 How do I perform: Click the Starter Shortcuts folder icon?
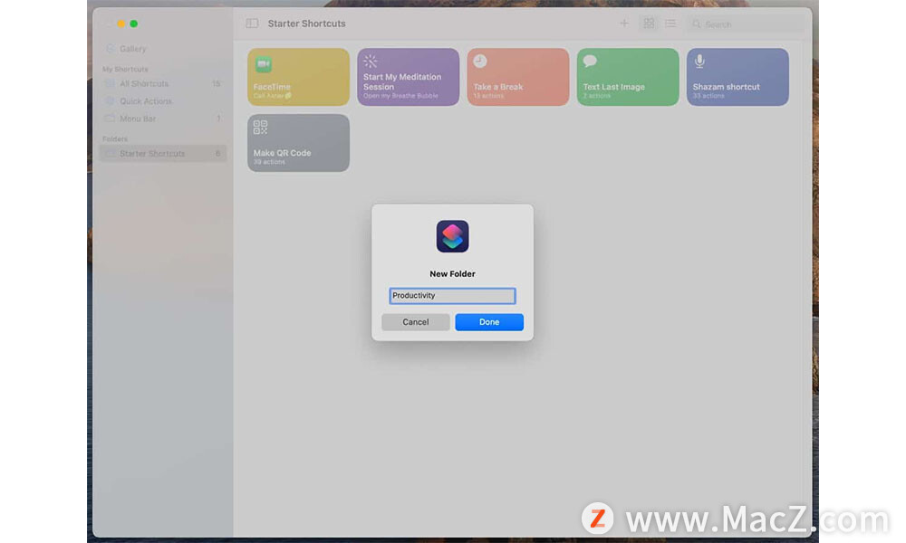point(110,154)
